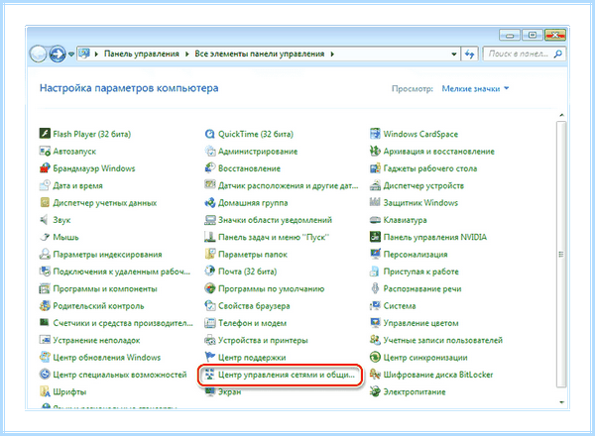Open Шифрование диска BitLocker link
Screen dimensions: 595x436
[x=438, y=375]
